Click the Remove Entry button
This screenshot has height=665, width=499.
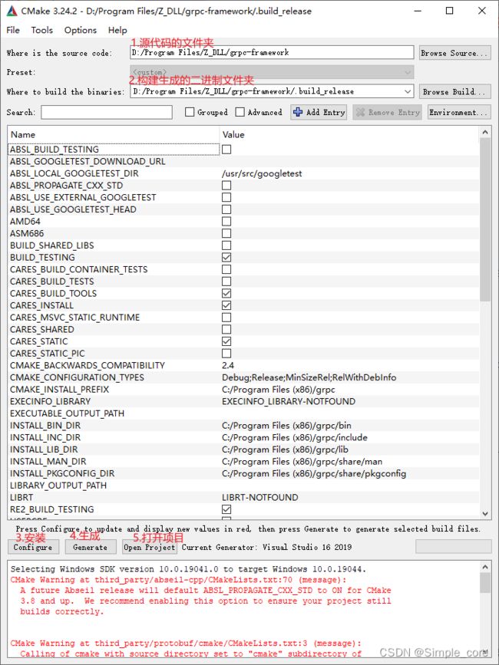(x=388, y=112)
